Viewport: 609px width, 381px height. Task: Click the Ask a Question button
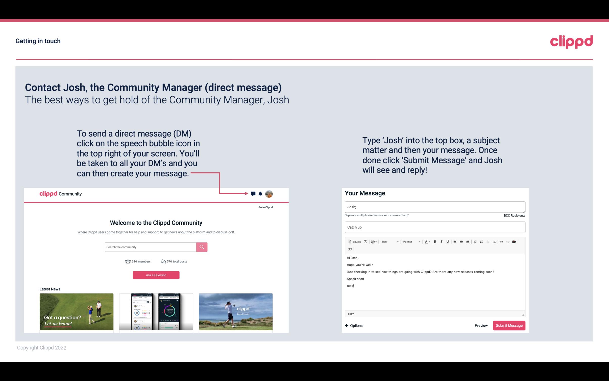[x=156, y=275]
